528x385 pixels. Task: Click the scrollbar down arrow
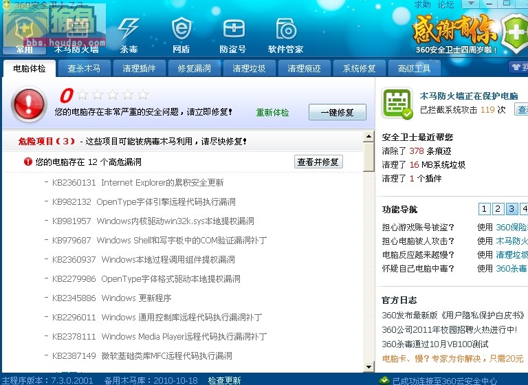[x=368, y=367]
